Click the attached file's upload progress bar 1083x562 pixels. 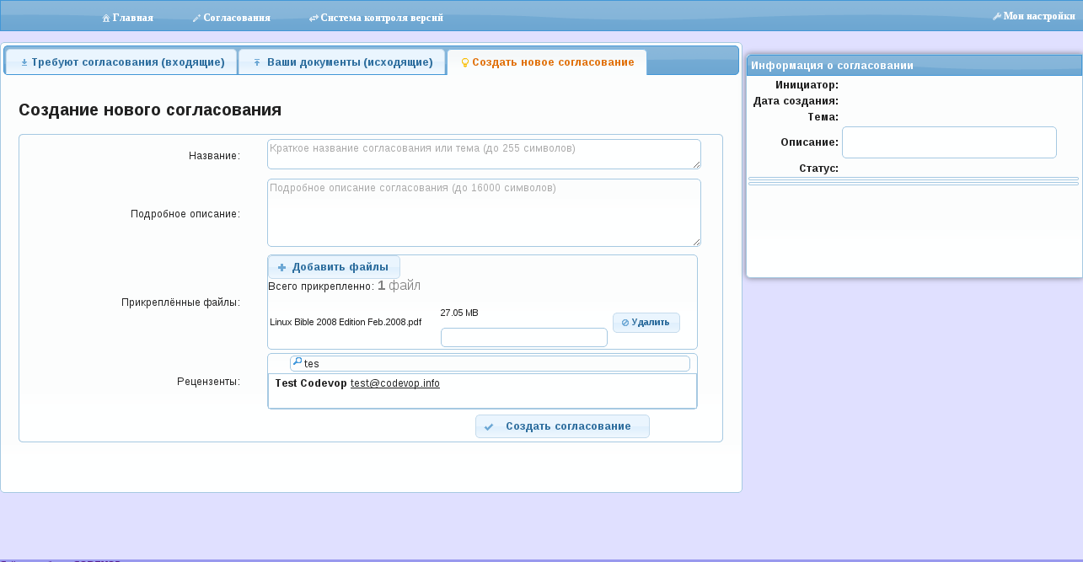coord(523,337)
